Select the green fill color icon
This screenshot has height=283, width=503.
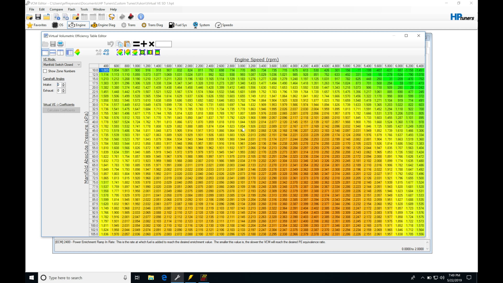142,52
